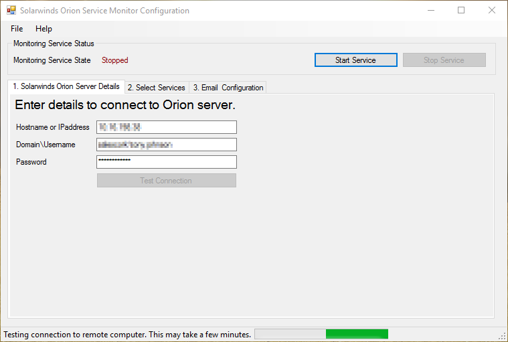Focus the Hostname or IPaddress field
The height and width of the screenshot is (342, 508).
(x=167, y=127)
